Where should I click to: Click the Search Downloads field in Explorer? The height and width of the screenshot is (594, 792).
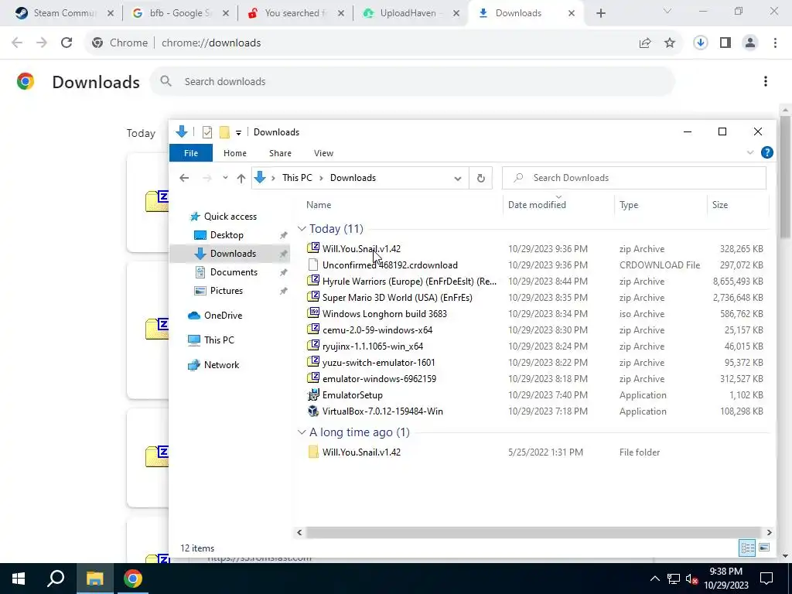(x=634, y=178)
